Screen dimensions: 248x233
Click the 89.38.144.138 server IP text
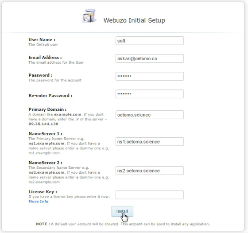click(43, 124)
